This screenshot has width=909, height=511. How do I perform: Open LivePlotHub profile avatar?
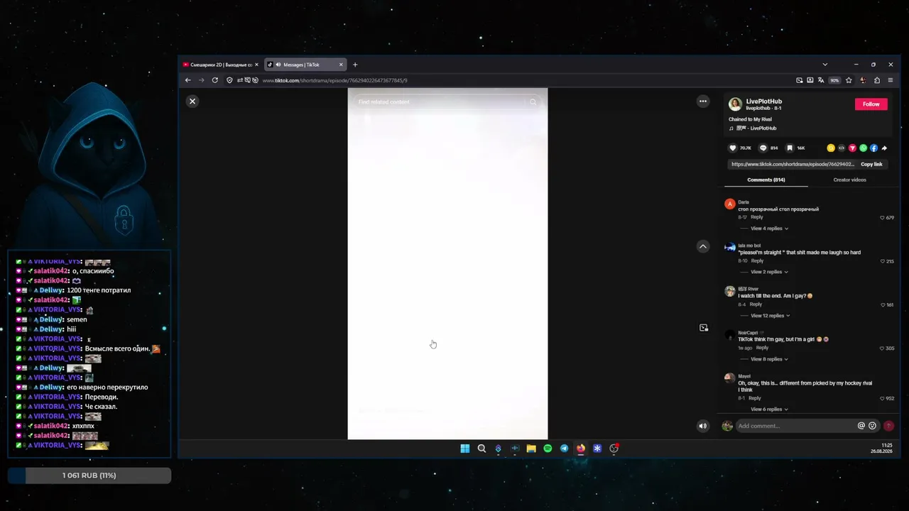point(736,104)
